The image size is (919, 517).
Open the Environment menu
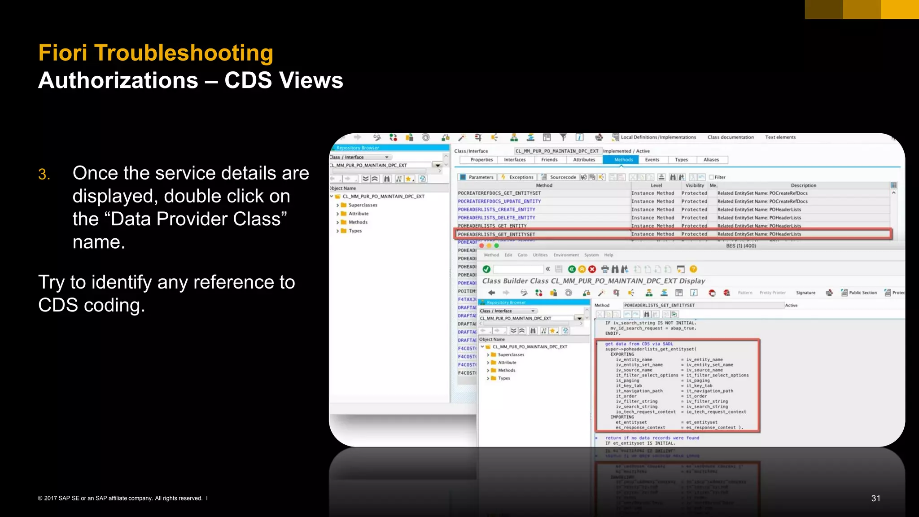[x=566, y=255]
